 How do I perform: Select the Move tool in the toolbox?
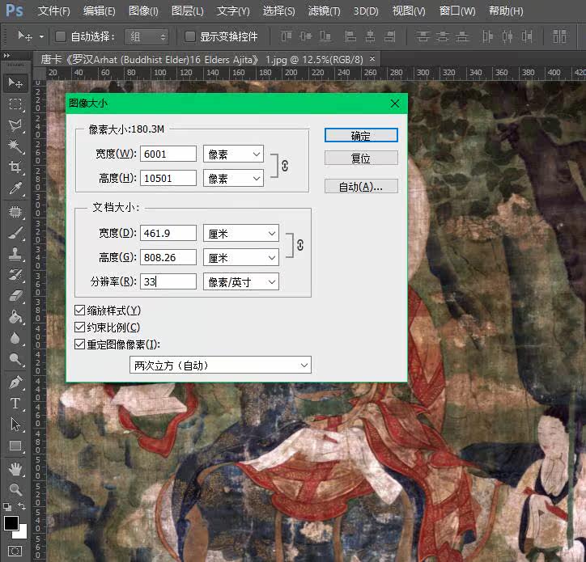(15, 82)
